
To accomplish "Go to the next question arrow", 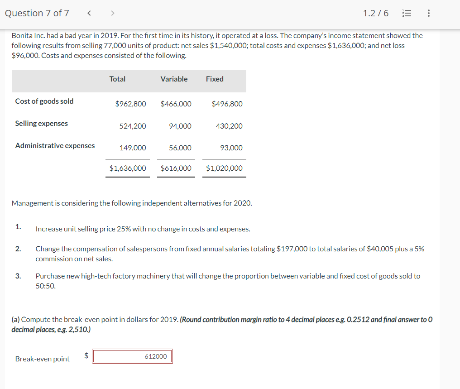I will [112, 13].
